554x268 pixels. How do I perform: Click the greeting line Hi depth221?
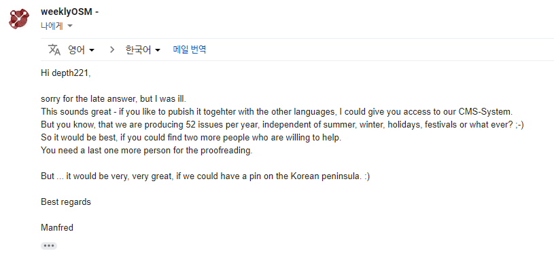pos(66,73)
